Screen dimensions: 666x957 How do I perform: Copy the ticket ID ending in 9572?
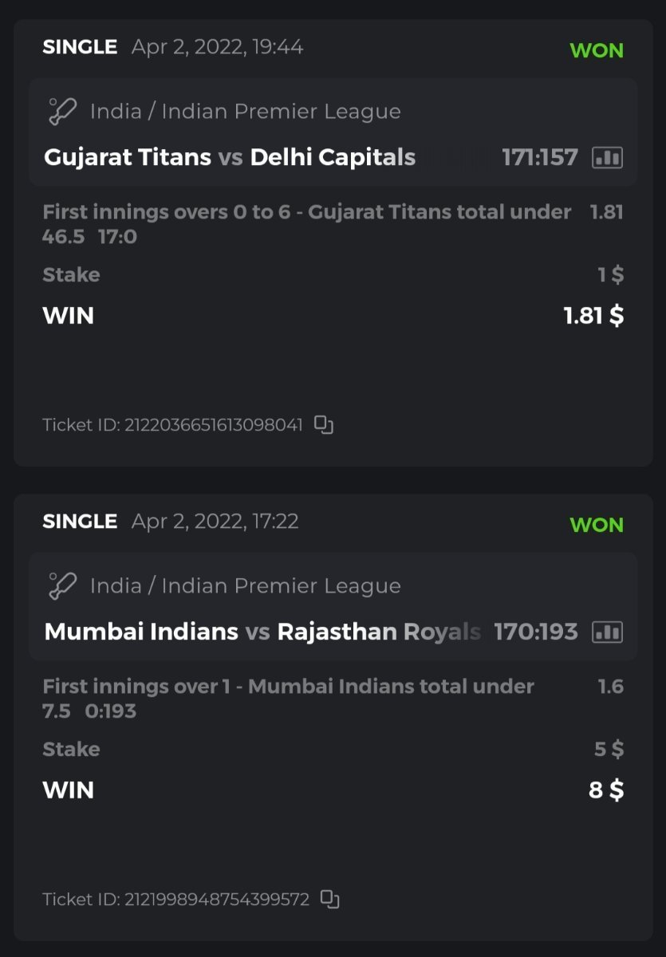coord(329,899)
